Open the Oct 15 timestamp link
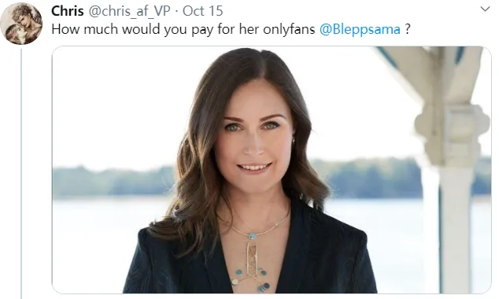The width and height of the screenshot is (499, 299). point(203,11)
